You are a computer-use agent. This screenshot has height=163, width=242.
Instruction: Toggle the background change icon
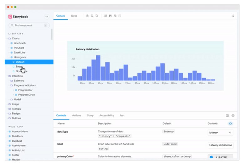coord(110,16)
